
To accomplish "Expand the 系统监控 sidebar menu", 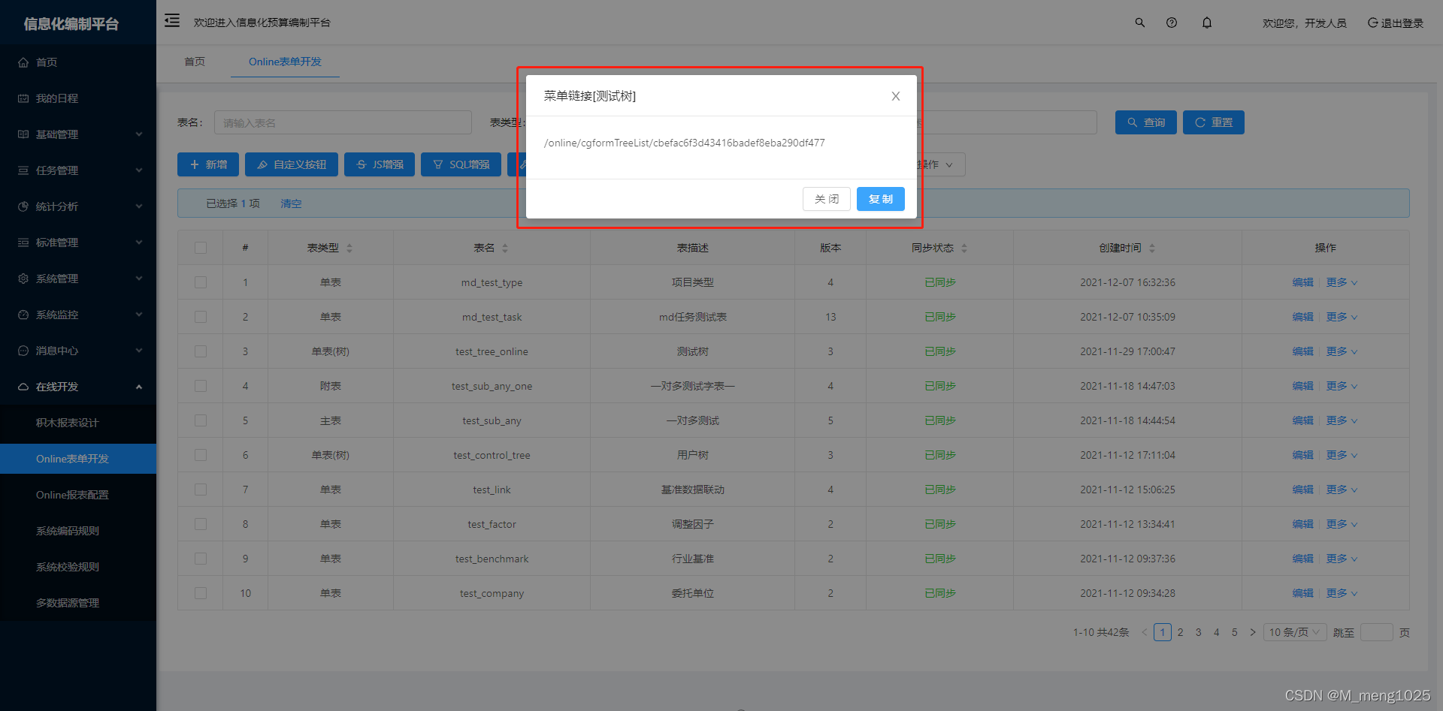I will [x=78, y=315].
